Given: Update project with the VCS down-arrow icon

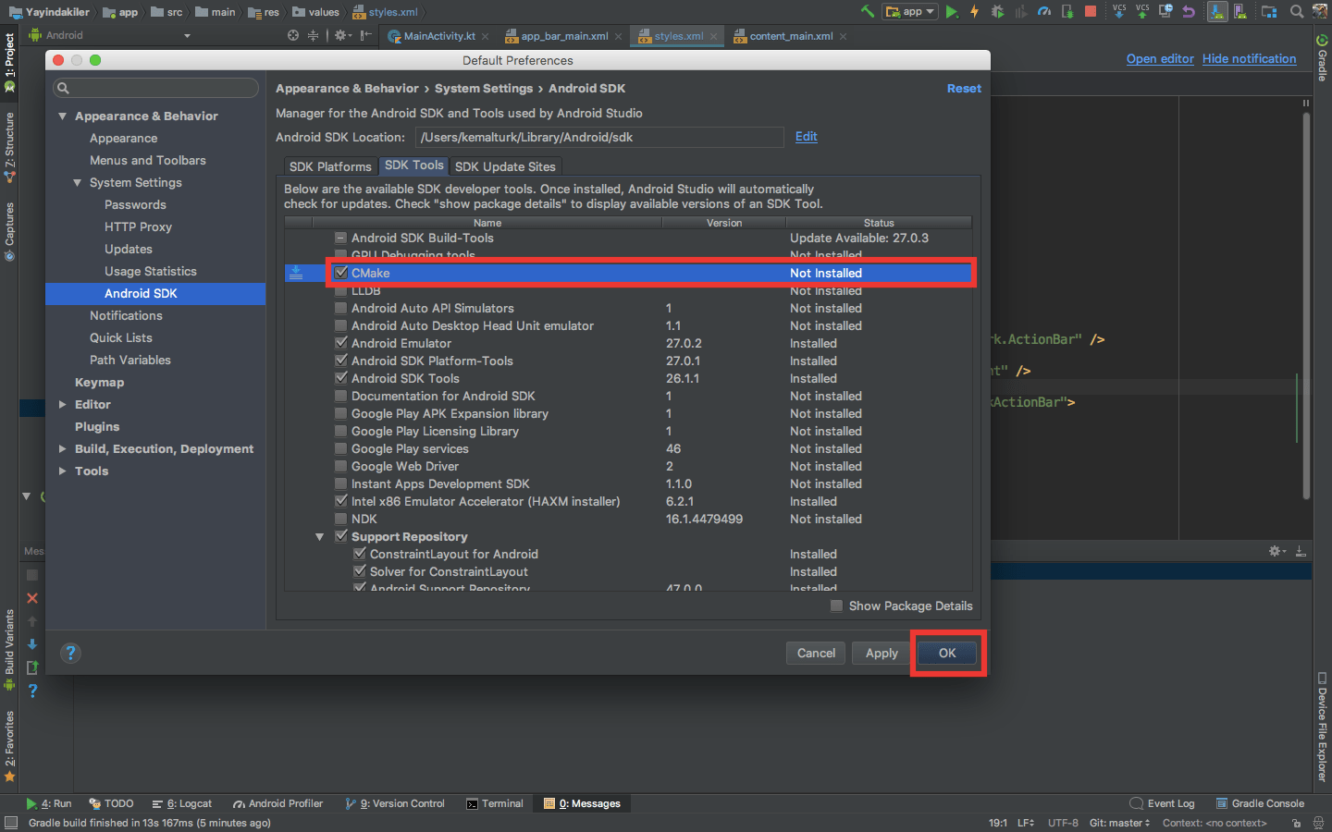Looking at the screenshot, I should 1119,11.
